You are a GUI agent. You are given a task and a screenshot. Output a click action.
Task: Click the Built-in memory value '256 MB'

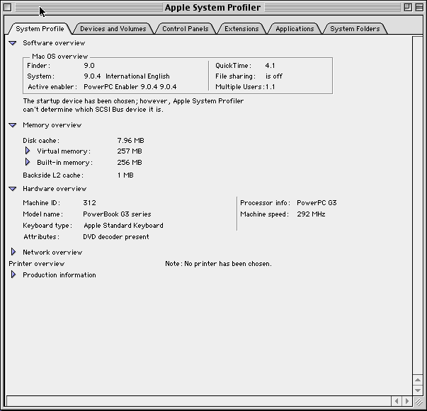pos(130,163)
